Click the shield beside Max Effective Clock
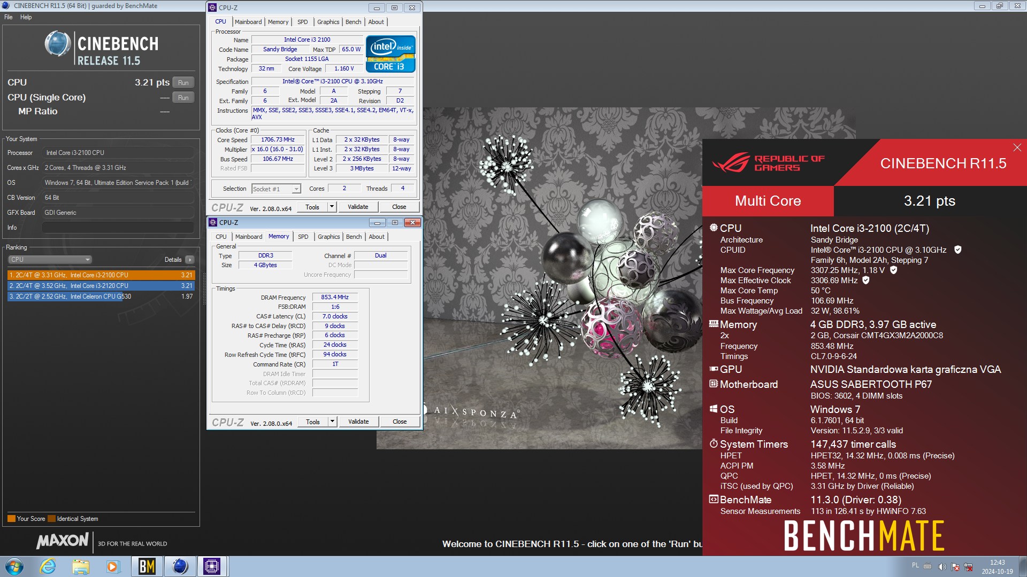The image size is (1027, 577). click(866, 280)
